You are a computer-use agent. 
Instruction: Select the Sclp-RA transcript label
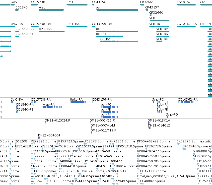pos(162,29)
